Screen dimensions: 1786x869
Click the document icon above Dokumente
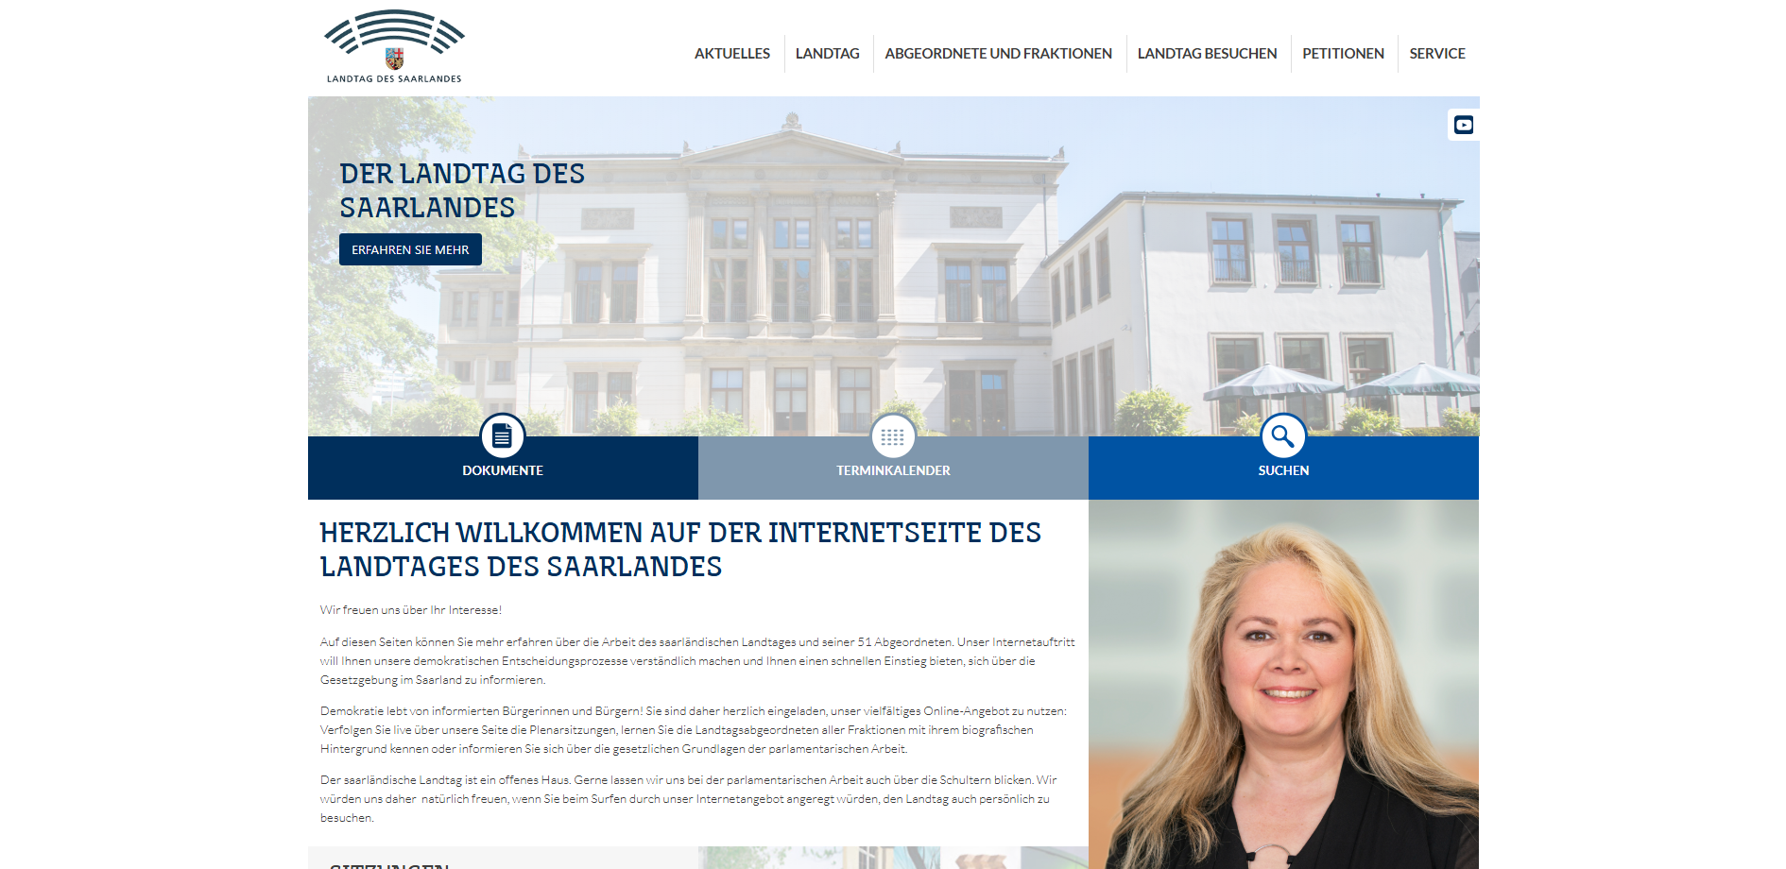pyautogui.click(x=502, y=435)
